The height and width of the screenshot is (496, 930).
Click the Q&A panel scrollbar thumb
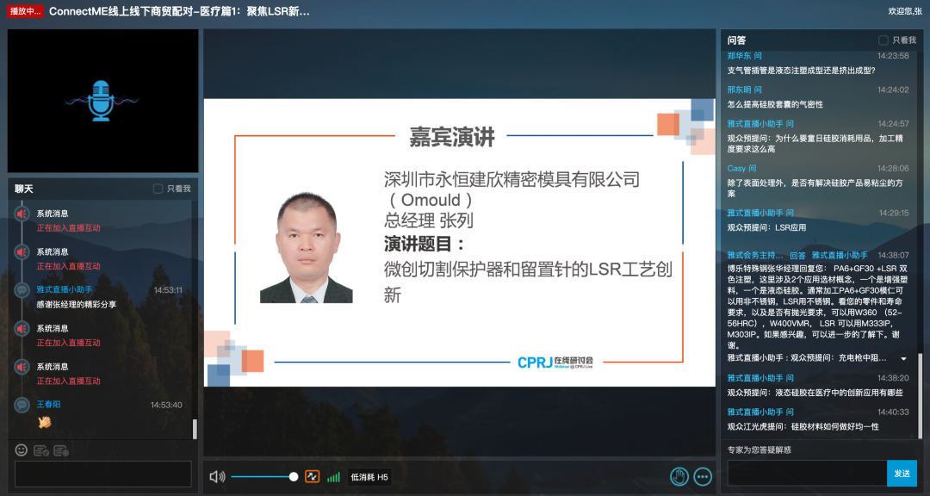921,395
